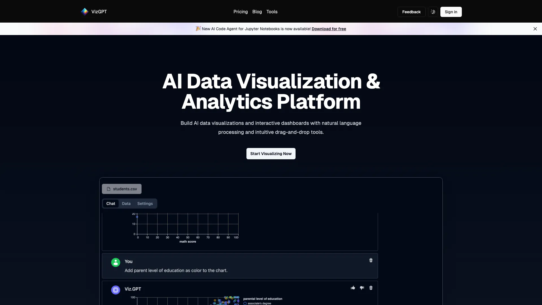This screenshot has width=542, height=305.
Task: Click the Viz.GPT bot avatar icon
Action: [x=115, y=290]
